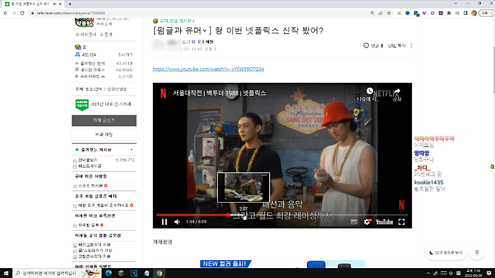Click the 1:1 채팅 link by the author
The height and width of the screenshot is (278, 495).
point(205,41)
